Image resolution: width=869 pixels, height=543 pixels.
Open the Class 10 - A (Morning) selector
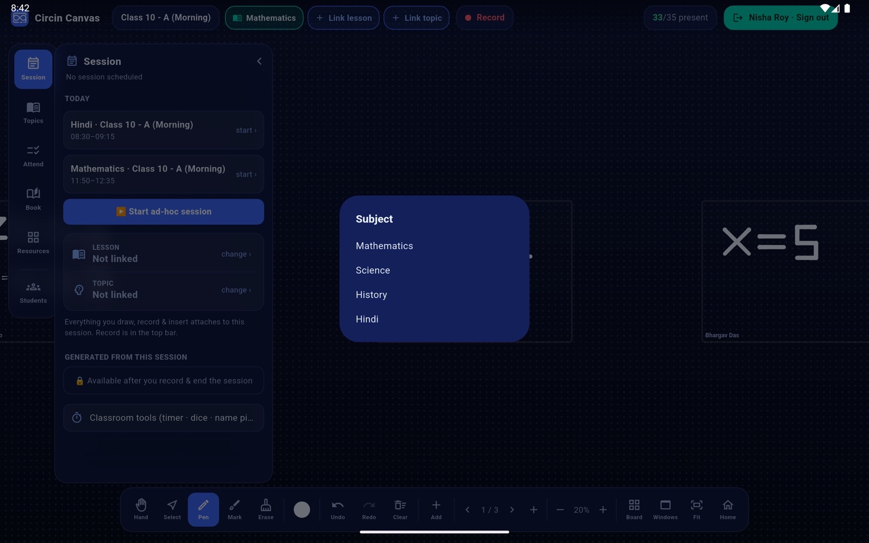[x=166, y=18]
